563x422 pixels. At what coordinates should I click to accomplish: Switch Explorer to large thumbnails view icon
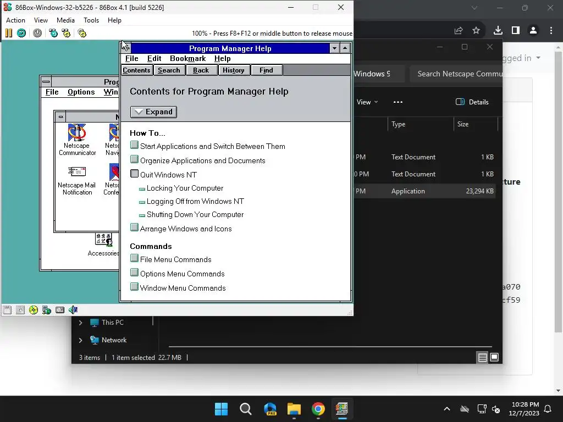(x=494, y=357)
